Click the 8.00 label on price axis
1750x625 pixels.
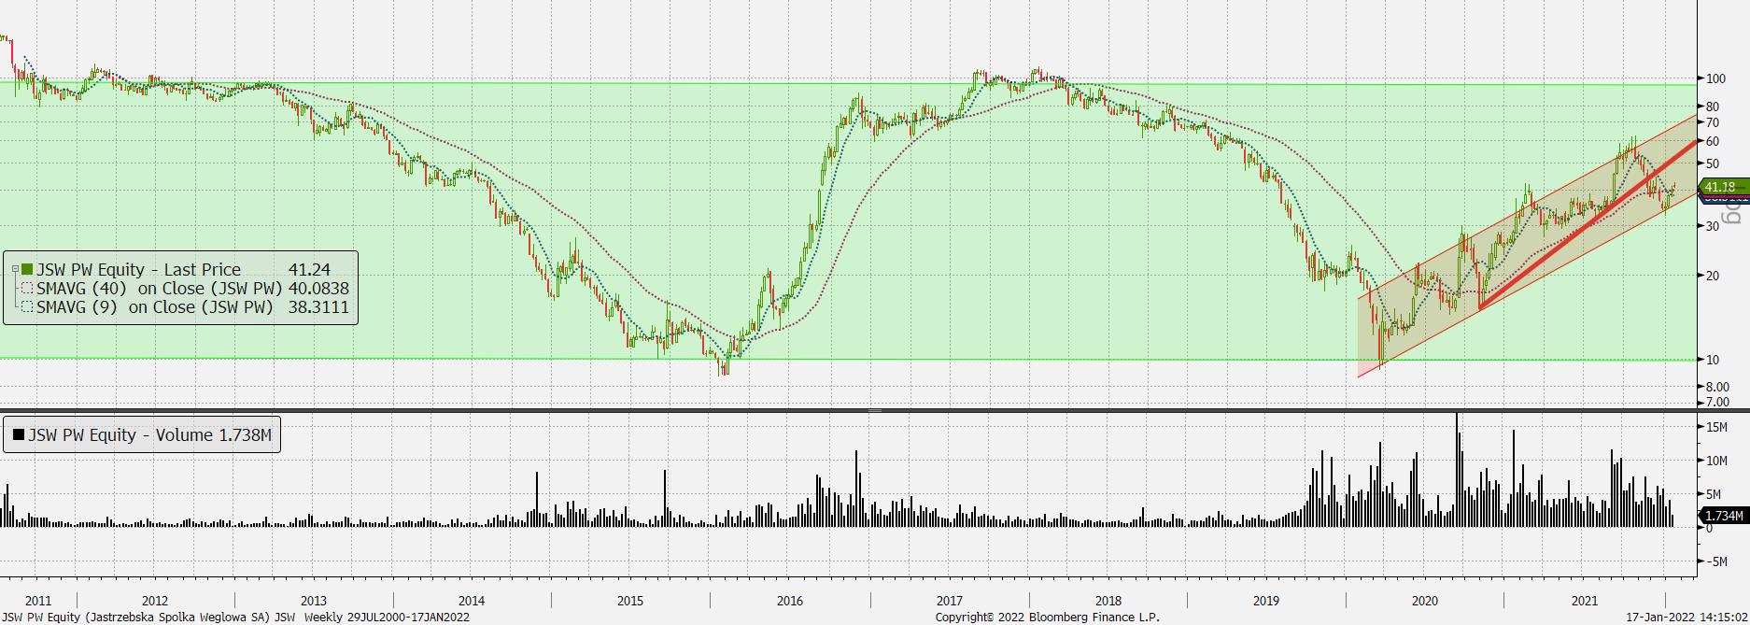(x=1717, y=387)
